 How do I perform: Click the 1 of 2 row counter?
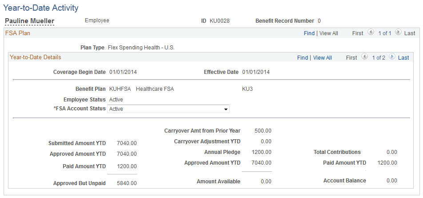click(x=379, y=58)
